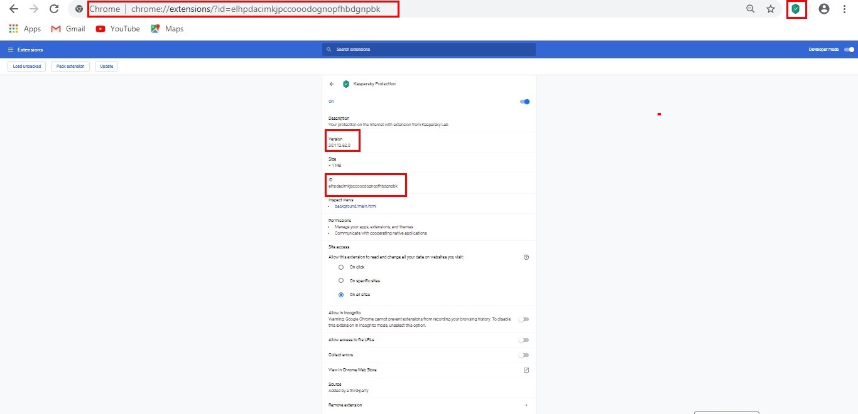
Task: Enable Allow access to file URLs toggle
Action: pos(524,340)
